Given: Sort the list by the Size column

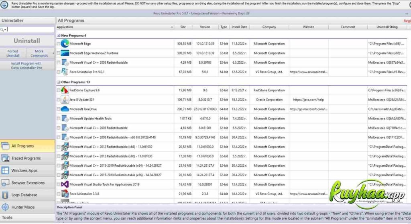Looking at the screenshot, I should 183,27.
